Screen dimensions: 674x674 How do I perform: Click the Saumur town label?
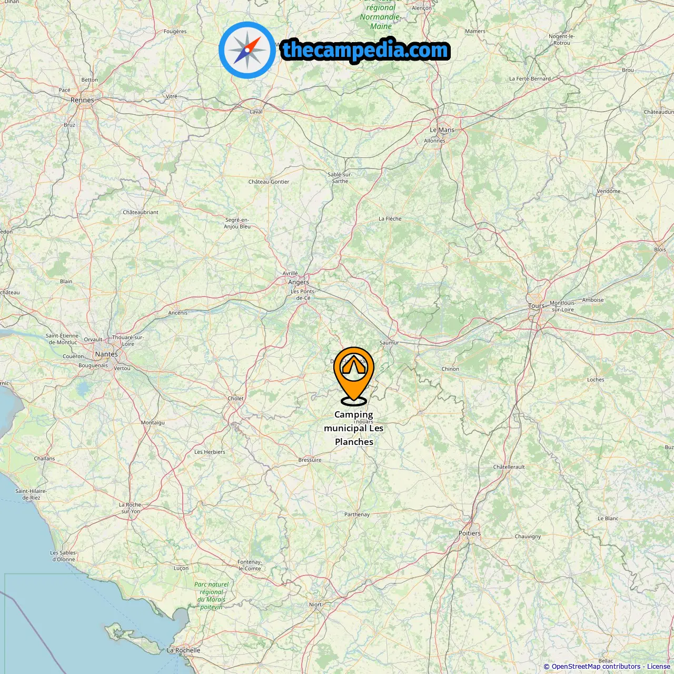[389, 343]
